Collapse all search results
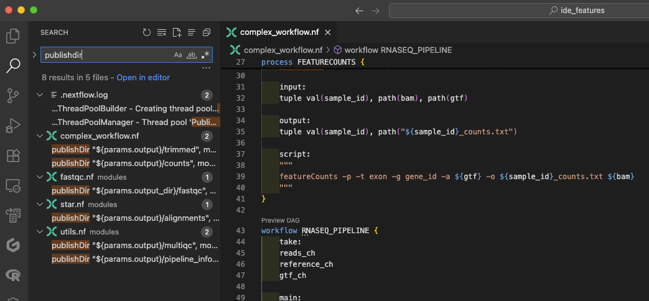 click(x=207, y=32)
